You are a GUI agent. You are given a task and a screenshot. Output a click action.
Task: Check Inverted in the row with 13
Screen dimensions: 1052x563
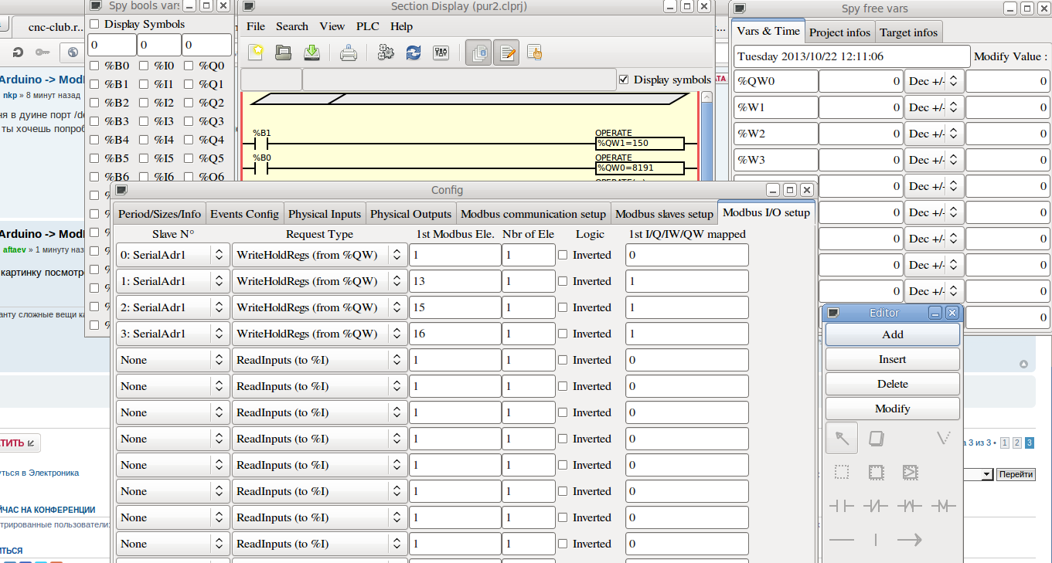[x=563, y=281]
